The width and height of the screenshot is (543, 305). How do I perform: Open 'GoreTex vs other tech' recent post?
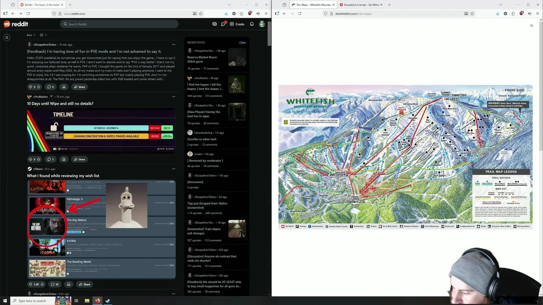[x=202, y=139]
